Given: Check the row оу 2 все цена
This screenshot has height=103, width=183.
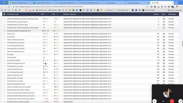Looking at the screenshot, I should (5, 57).
